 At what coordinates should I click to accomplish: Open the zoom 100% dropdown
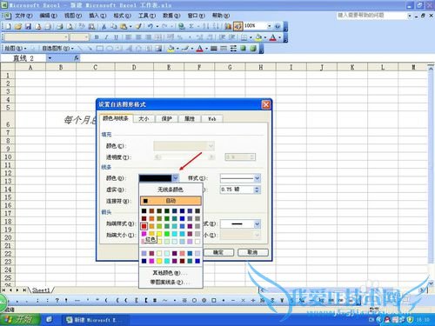(x=269, y=26)
